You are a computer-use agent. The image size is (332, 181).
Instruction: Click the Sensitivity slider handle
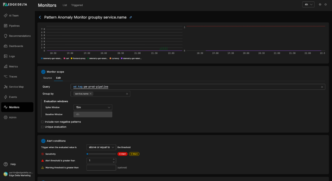tap(87, 154)
